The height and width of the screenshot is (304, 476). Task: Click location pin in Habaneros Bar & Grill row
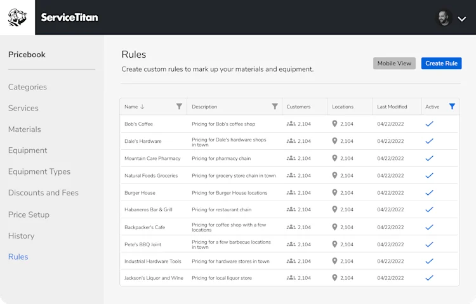[x=334, y=209]
